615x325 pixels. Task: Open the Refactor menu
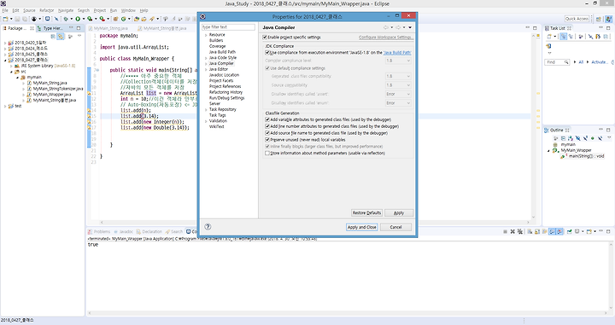pyautogui.click(x=47, y=10)
